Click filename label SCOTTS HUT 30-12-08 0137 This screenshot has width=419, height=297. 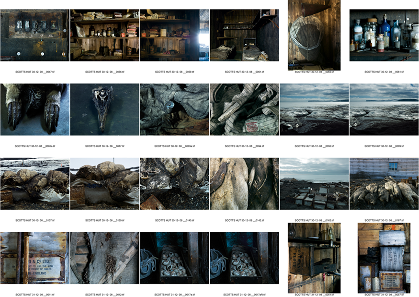coord(35,220)
